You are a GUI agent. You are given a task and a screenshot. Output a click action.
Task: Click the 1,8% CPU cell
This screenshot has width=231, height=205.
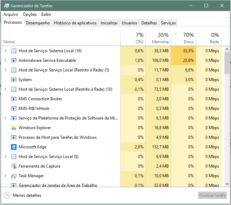tap(133, 60)
